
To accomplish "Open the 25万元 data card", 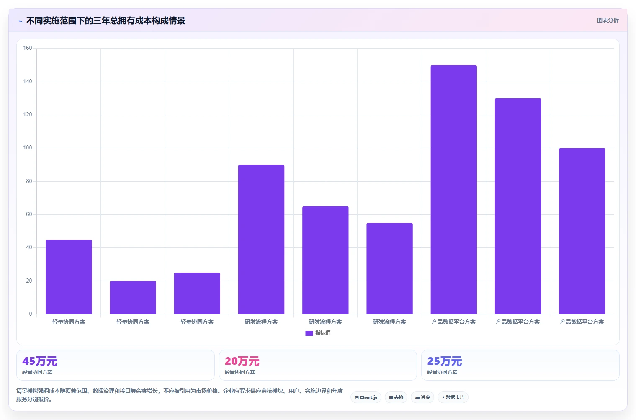I will (x=520, y=365).
